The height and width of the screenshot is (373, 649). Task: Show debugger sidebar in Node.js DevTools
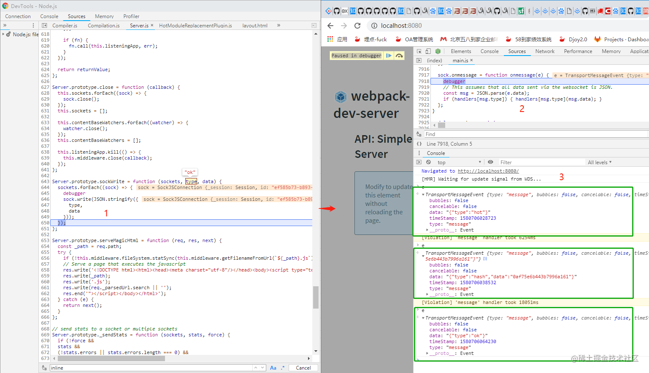(314, 26)
